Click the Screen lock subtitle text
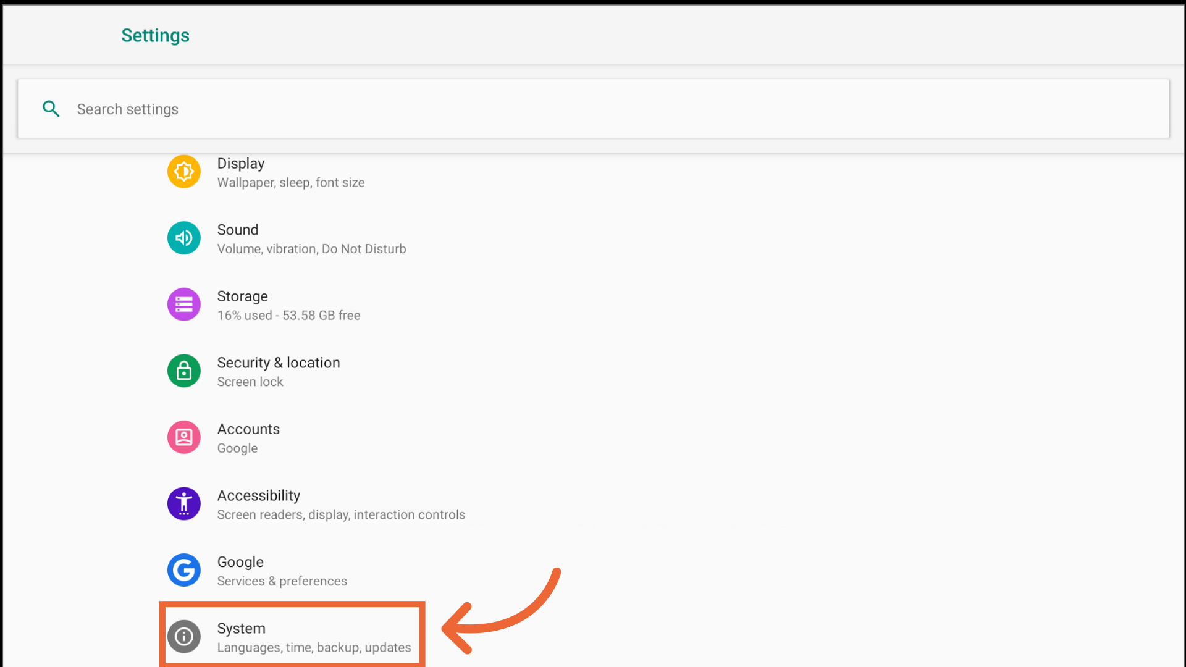Viewport: 1186px width, 667px height. click(250, 382)
